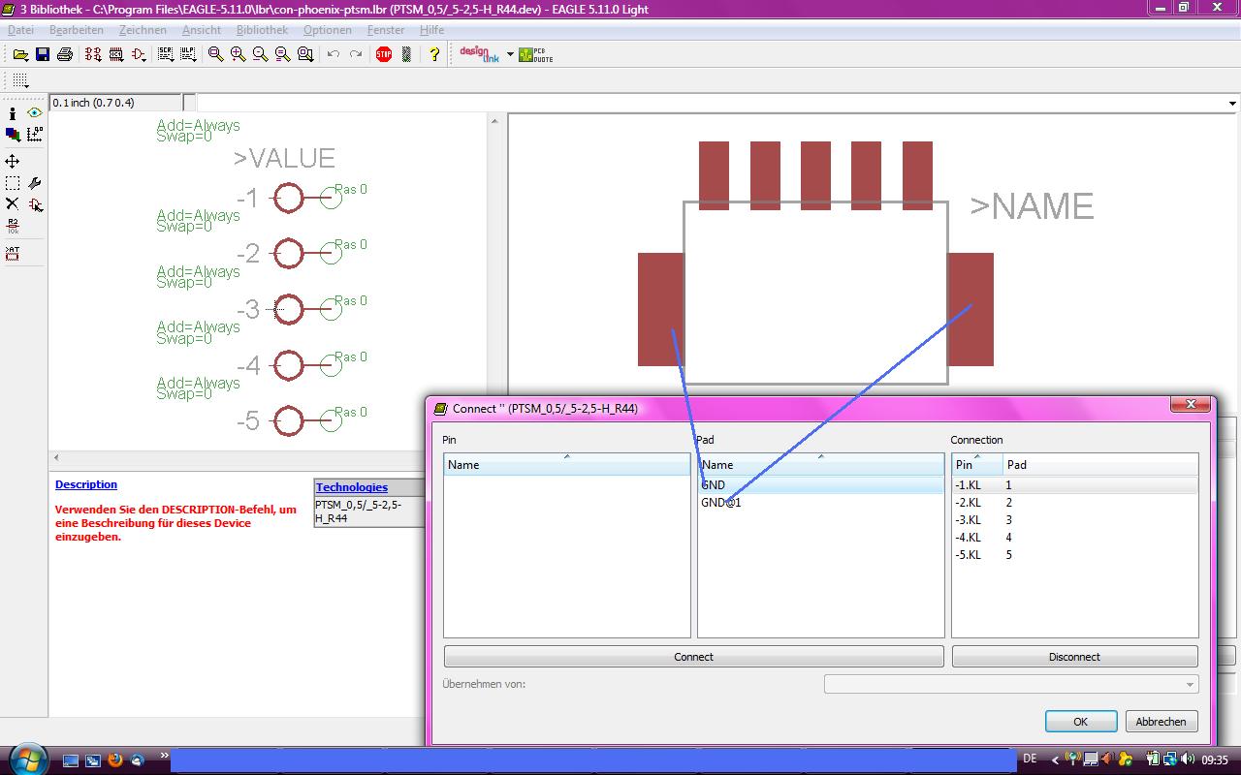The height and width of the screenshot is (775, 1241).
Task: Click the Zoom in magnifier icon
Action: click(238, 54)
